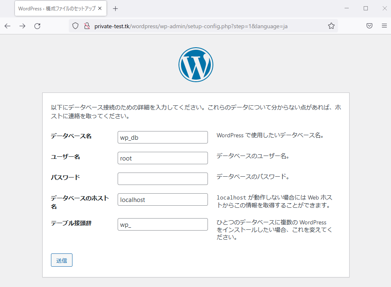This screenshot has width=391, height=287.
Task: Open the Firefox hamburger menu
Action: pyautogui.click(x=384, y=26)
